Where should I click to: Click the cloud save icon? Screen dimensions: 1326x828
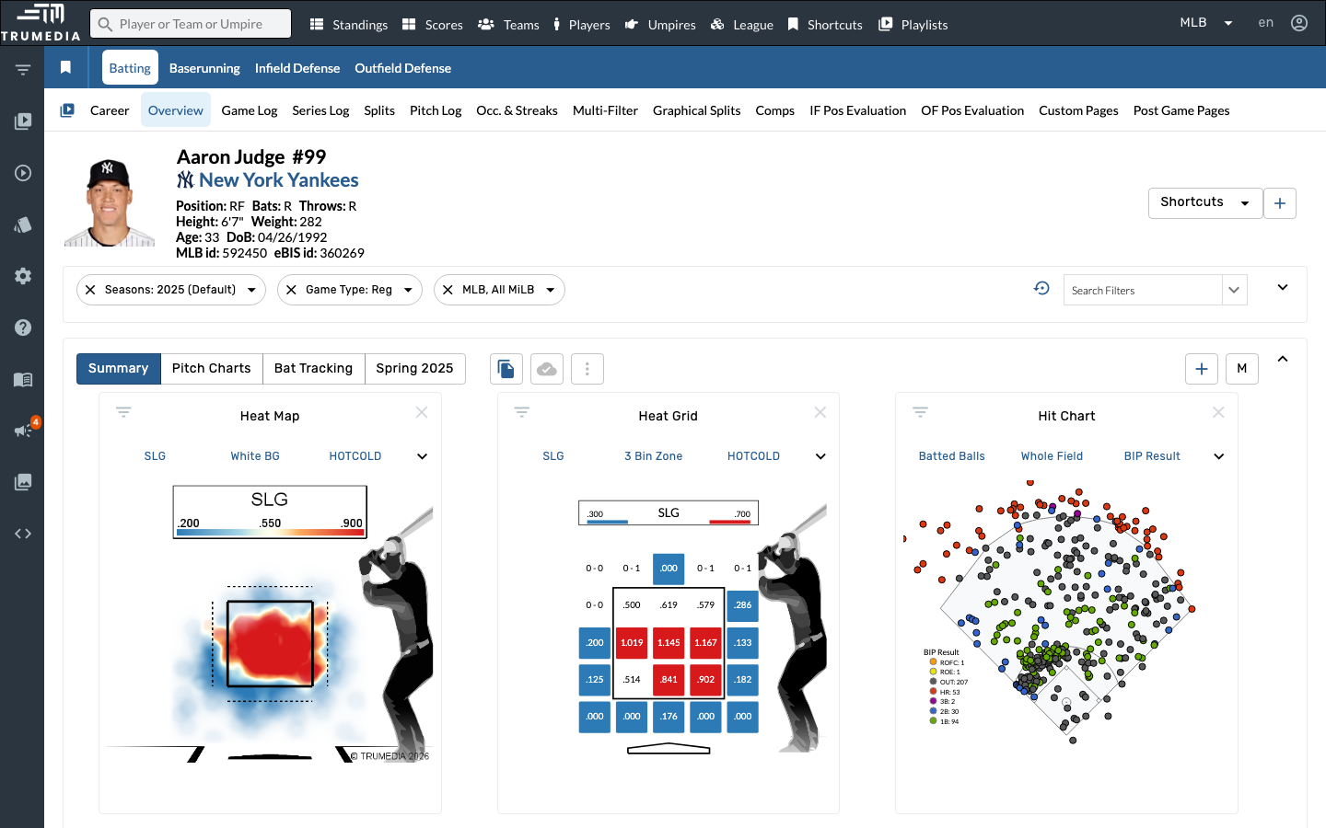pyautogui.click(x=547, y=369)
